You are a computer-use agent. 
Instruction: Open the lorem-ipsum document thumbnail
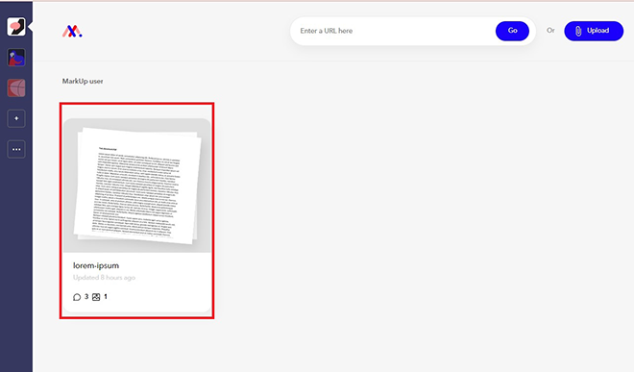(137, 186)
